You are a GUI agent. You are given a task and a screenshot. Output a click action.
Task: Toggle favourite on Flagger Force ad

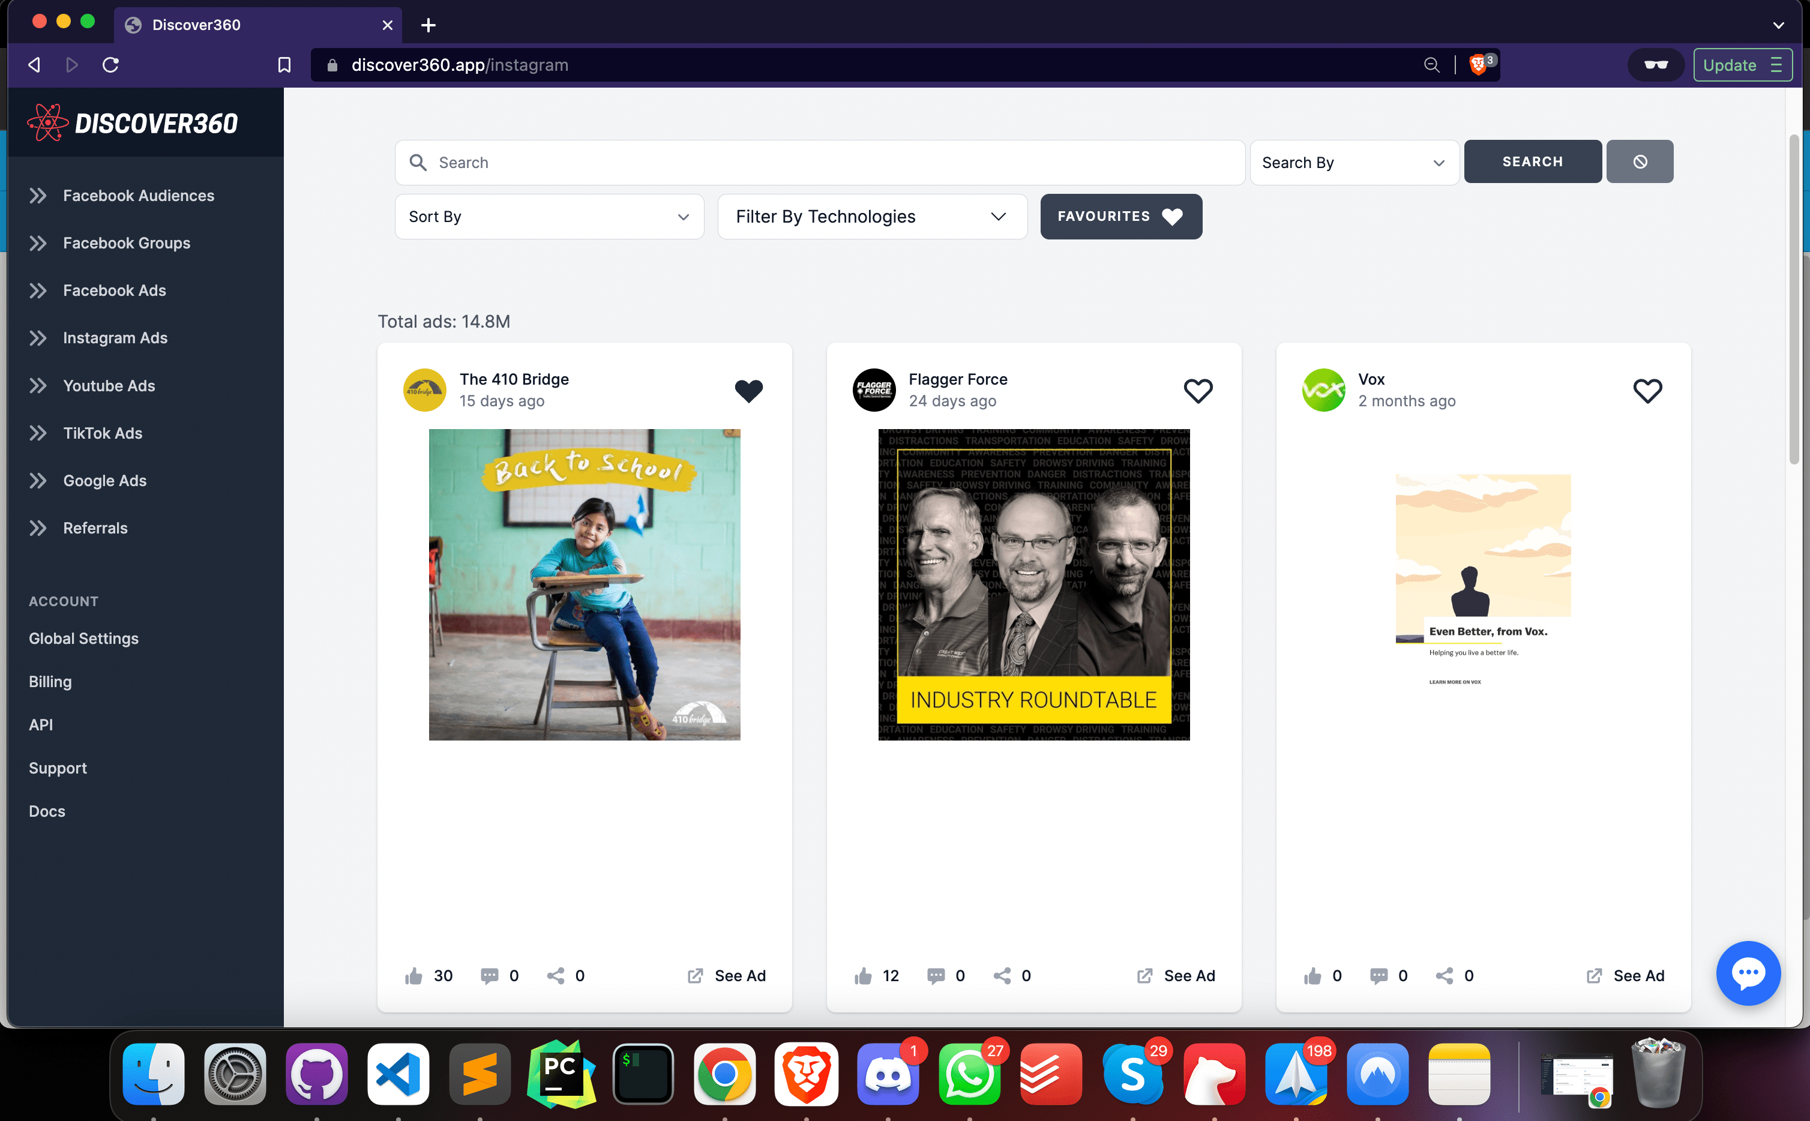point(1197,389)
